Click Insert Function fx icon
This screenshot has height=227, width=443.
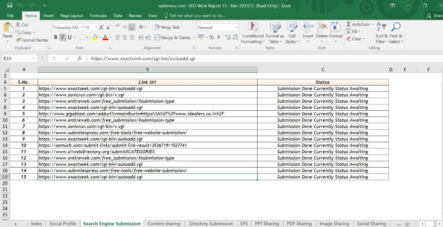tap(79, 58)
